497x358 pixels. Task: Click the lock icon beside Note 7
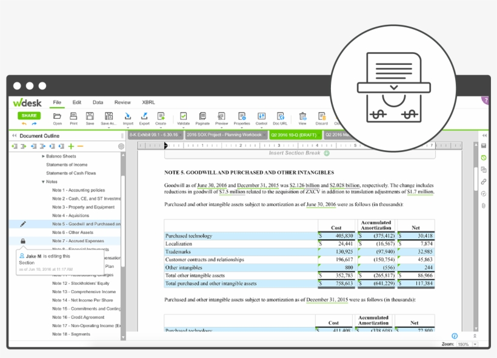coord(23,241)
